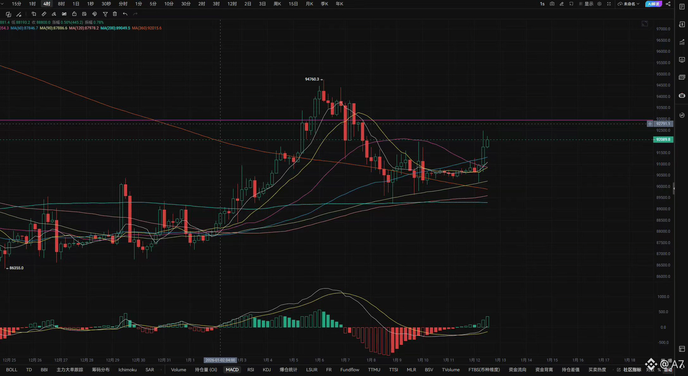Viewport: 688px width, 376px height.
Task: Switch to the 年K timeframe
Action: [339, 4]
